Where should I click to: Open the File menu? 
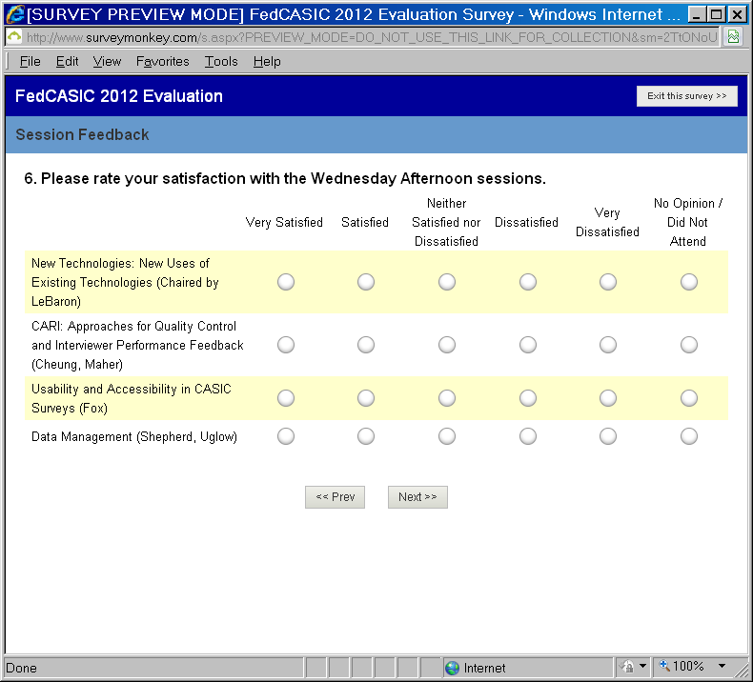click(x=31, y=61)
